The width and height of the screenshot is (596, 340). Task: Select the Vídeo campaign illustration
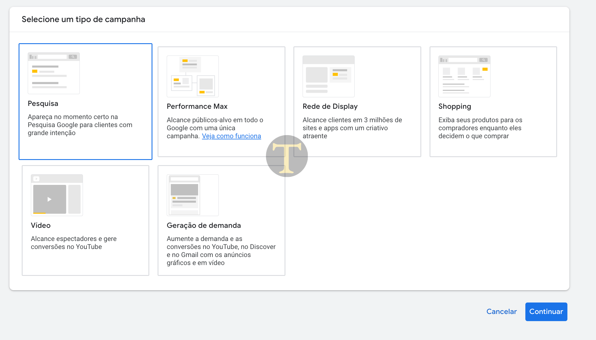(57, 195)
